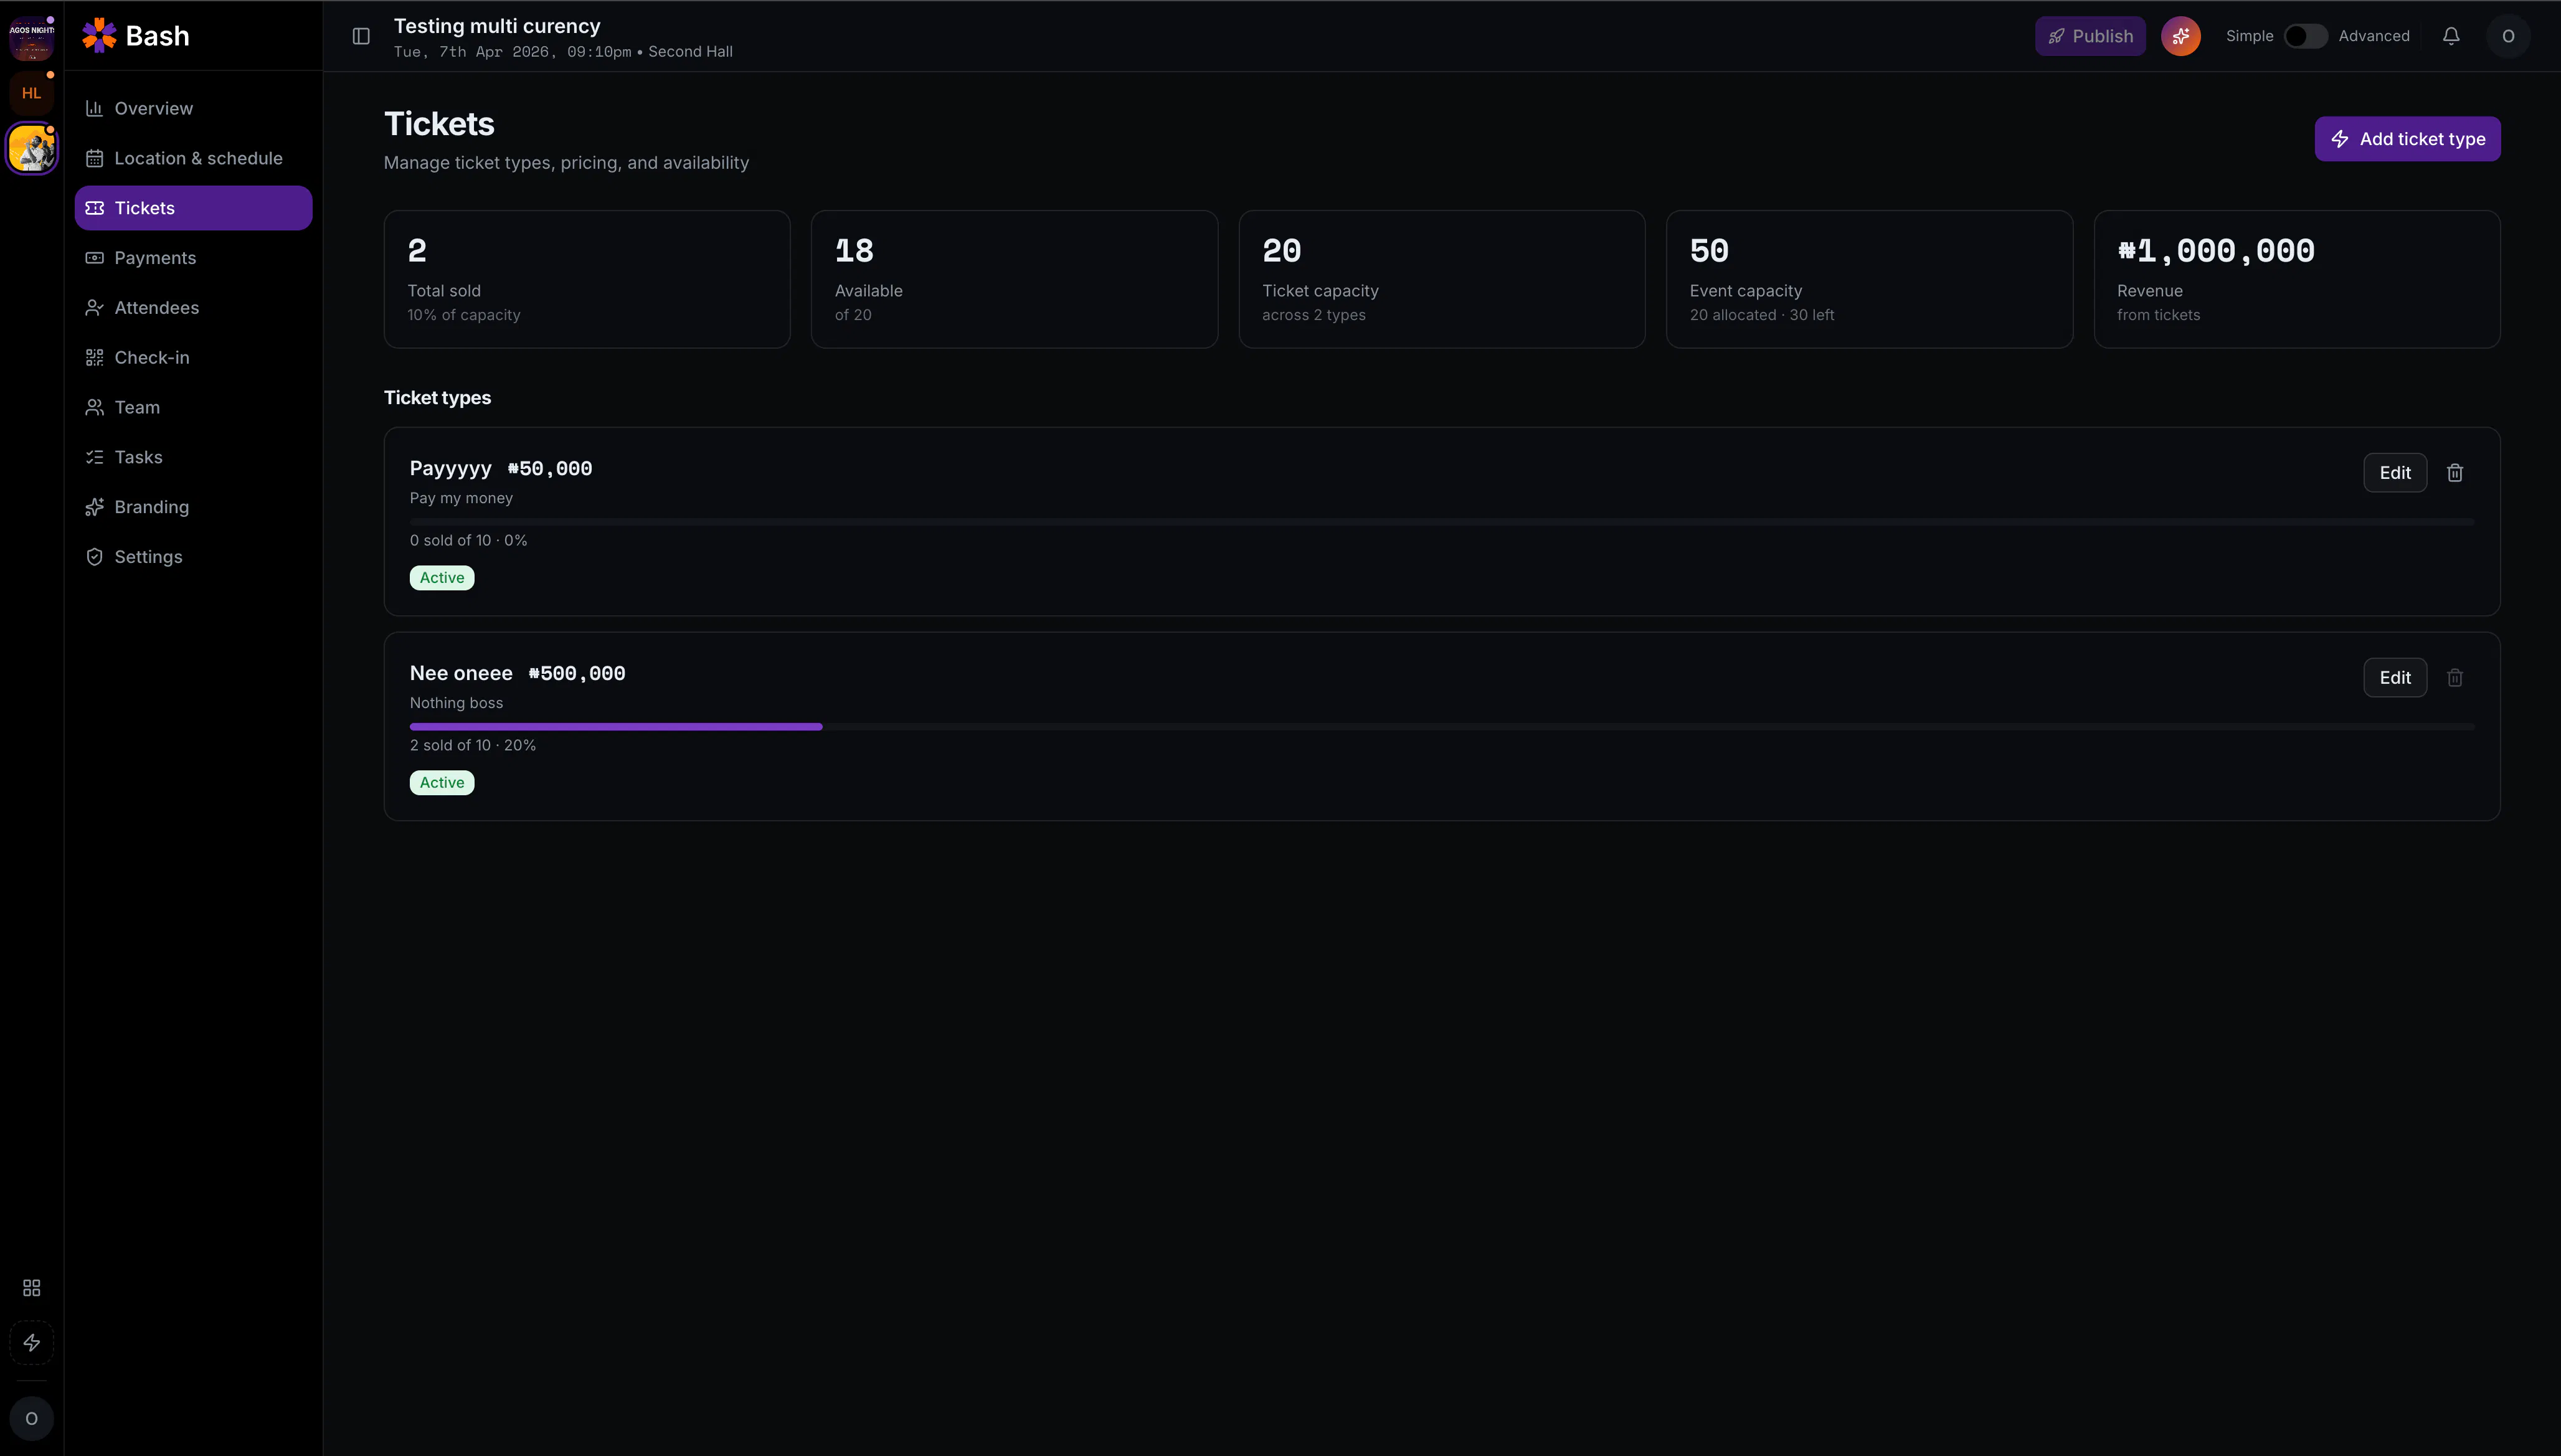The width and height of the screenshot is (2561, 1456).
Task: Edit the Payyyyy ticket type
Action: coord(2395,473)
